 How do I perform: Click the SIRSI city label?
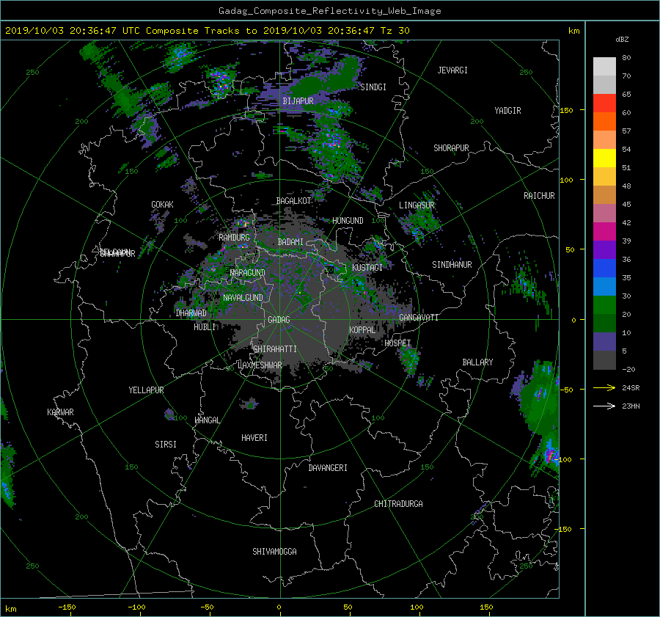166,445
